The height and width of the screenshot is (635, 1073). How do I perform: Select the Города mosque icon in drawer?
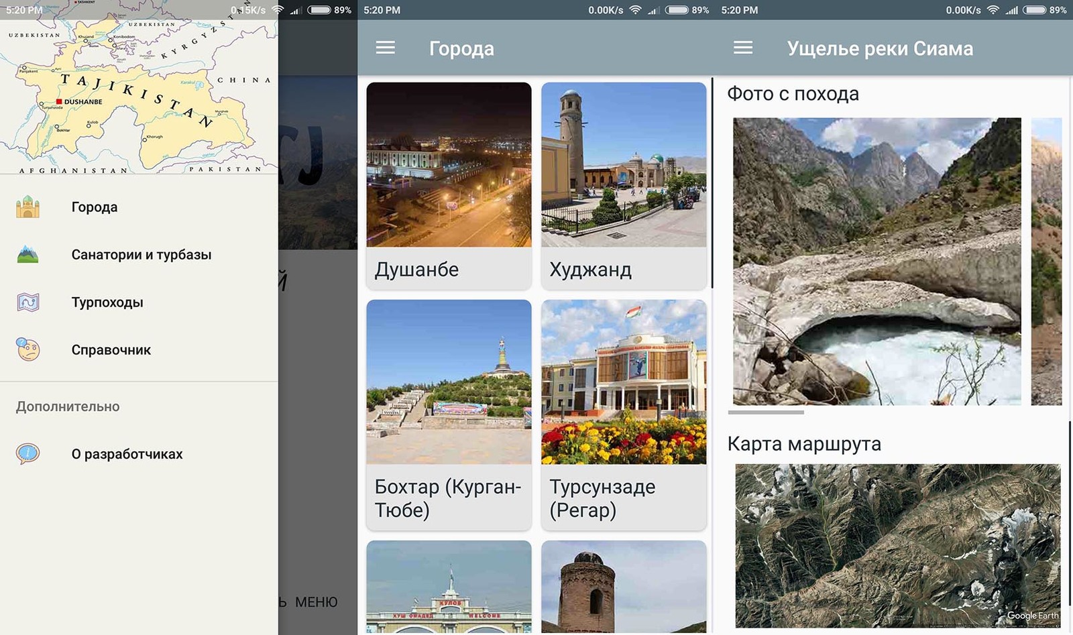27,207
